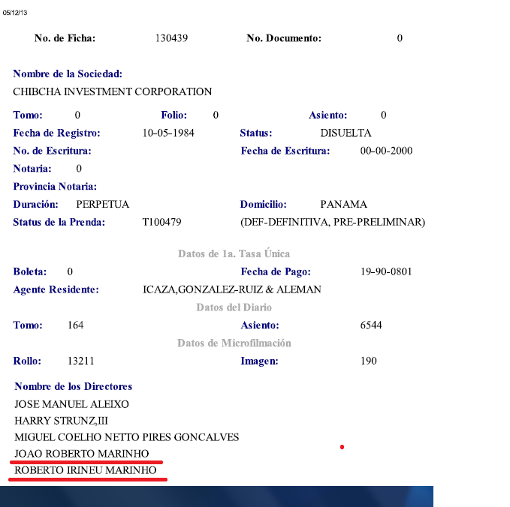Click the Rollo value 13211
Image resolution: width=510 pixels, height=507 pixels.
tap(80, 361)
